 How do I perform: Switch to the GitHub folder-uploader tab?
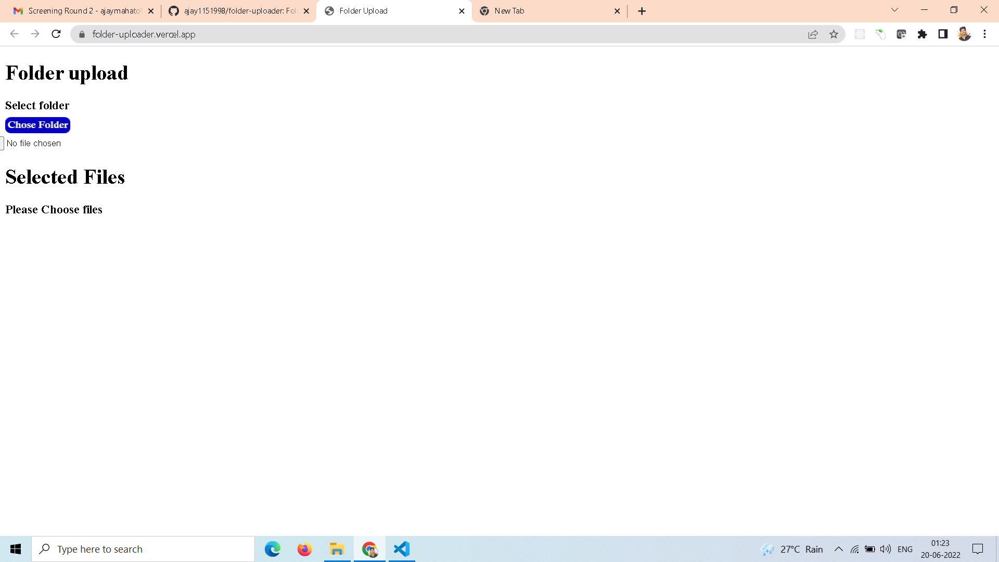click(x=233, y=10)
